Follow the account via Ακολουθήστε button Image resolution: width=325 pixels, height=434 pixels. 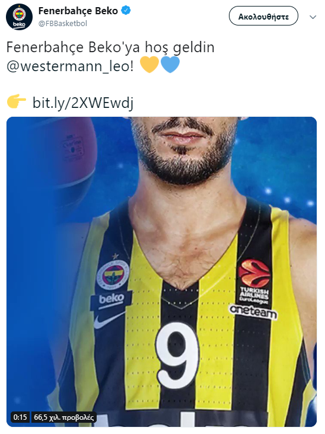(x=263, y=16)
